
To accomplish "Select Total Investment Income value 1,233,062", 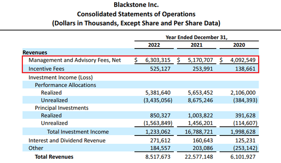I will click(x=158, y=132).
